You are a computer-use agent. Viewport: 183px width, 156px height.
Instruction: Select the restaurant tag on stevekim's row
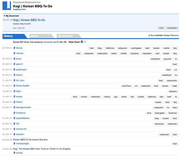[164, 135]
